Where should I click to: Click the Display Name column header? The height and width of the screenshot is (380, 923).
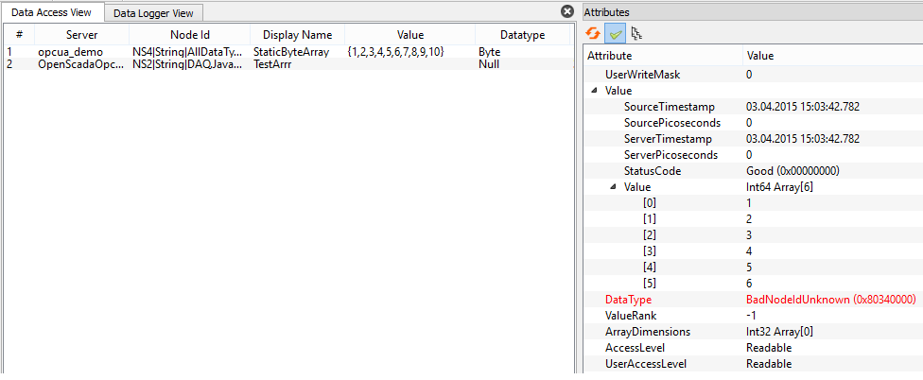(297, 34)
